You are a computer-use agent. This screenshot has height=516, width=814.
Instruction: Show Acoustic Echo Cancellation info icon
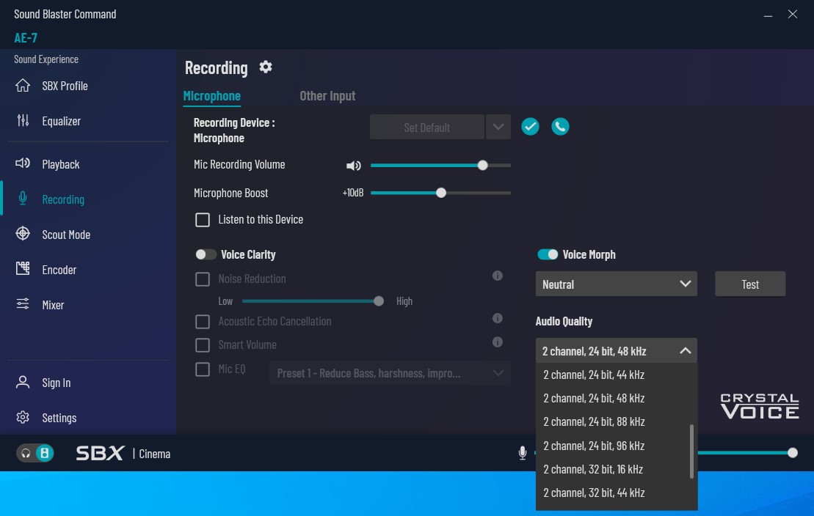(x=498, y=318)
